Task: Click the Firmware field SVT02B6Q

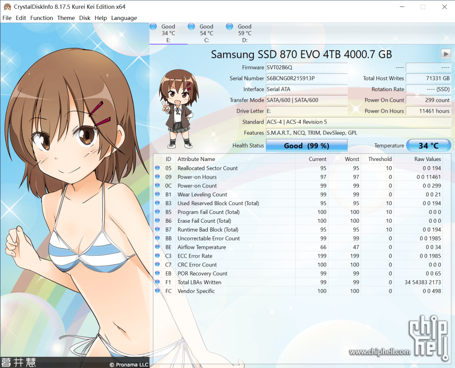Action: tap(306, 67)
